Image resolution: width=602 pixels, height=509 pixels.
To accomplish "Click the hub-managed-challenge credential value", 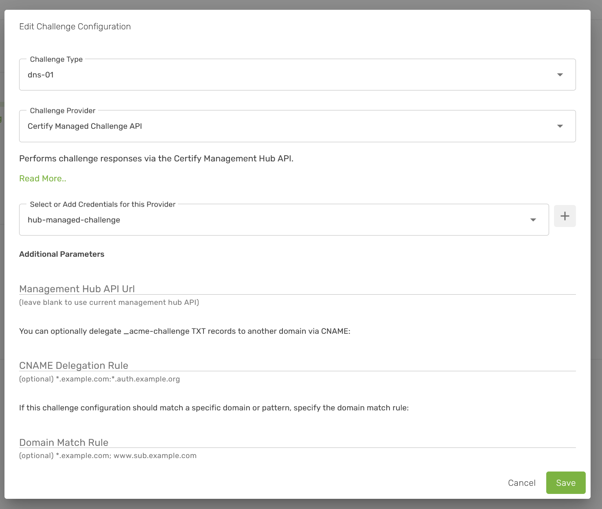I will click(x=74, y=220).
